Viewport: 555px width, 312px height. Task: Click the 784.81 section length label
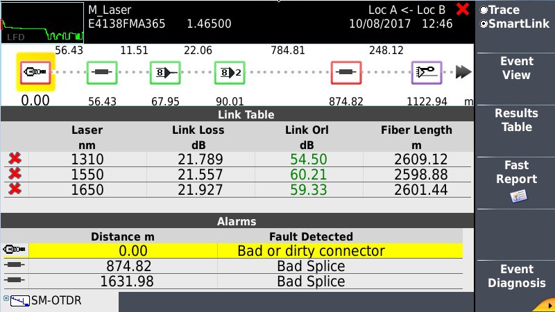click(288, 50)
